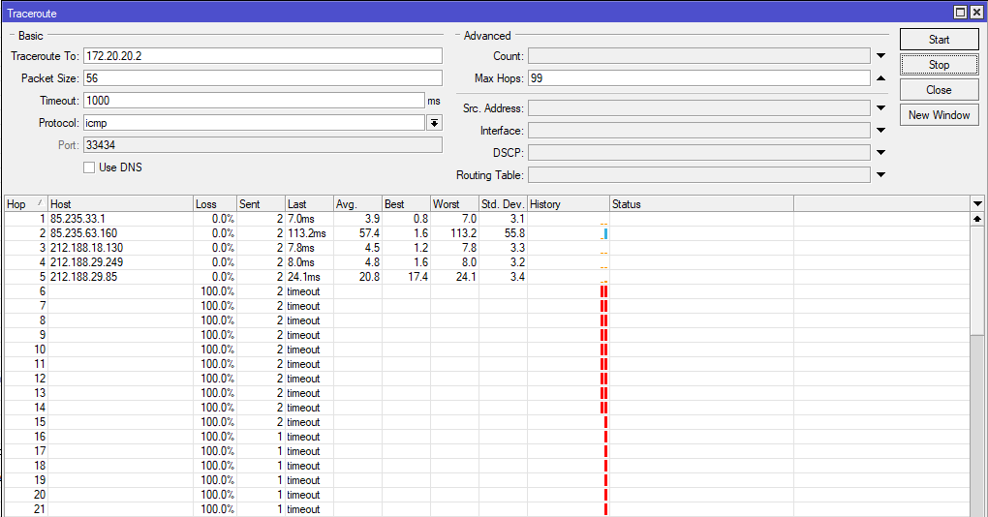Click 100.0% loss in hop 12 row
988x517 pixels.
pos(217,379)
